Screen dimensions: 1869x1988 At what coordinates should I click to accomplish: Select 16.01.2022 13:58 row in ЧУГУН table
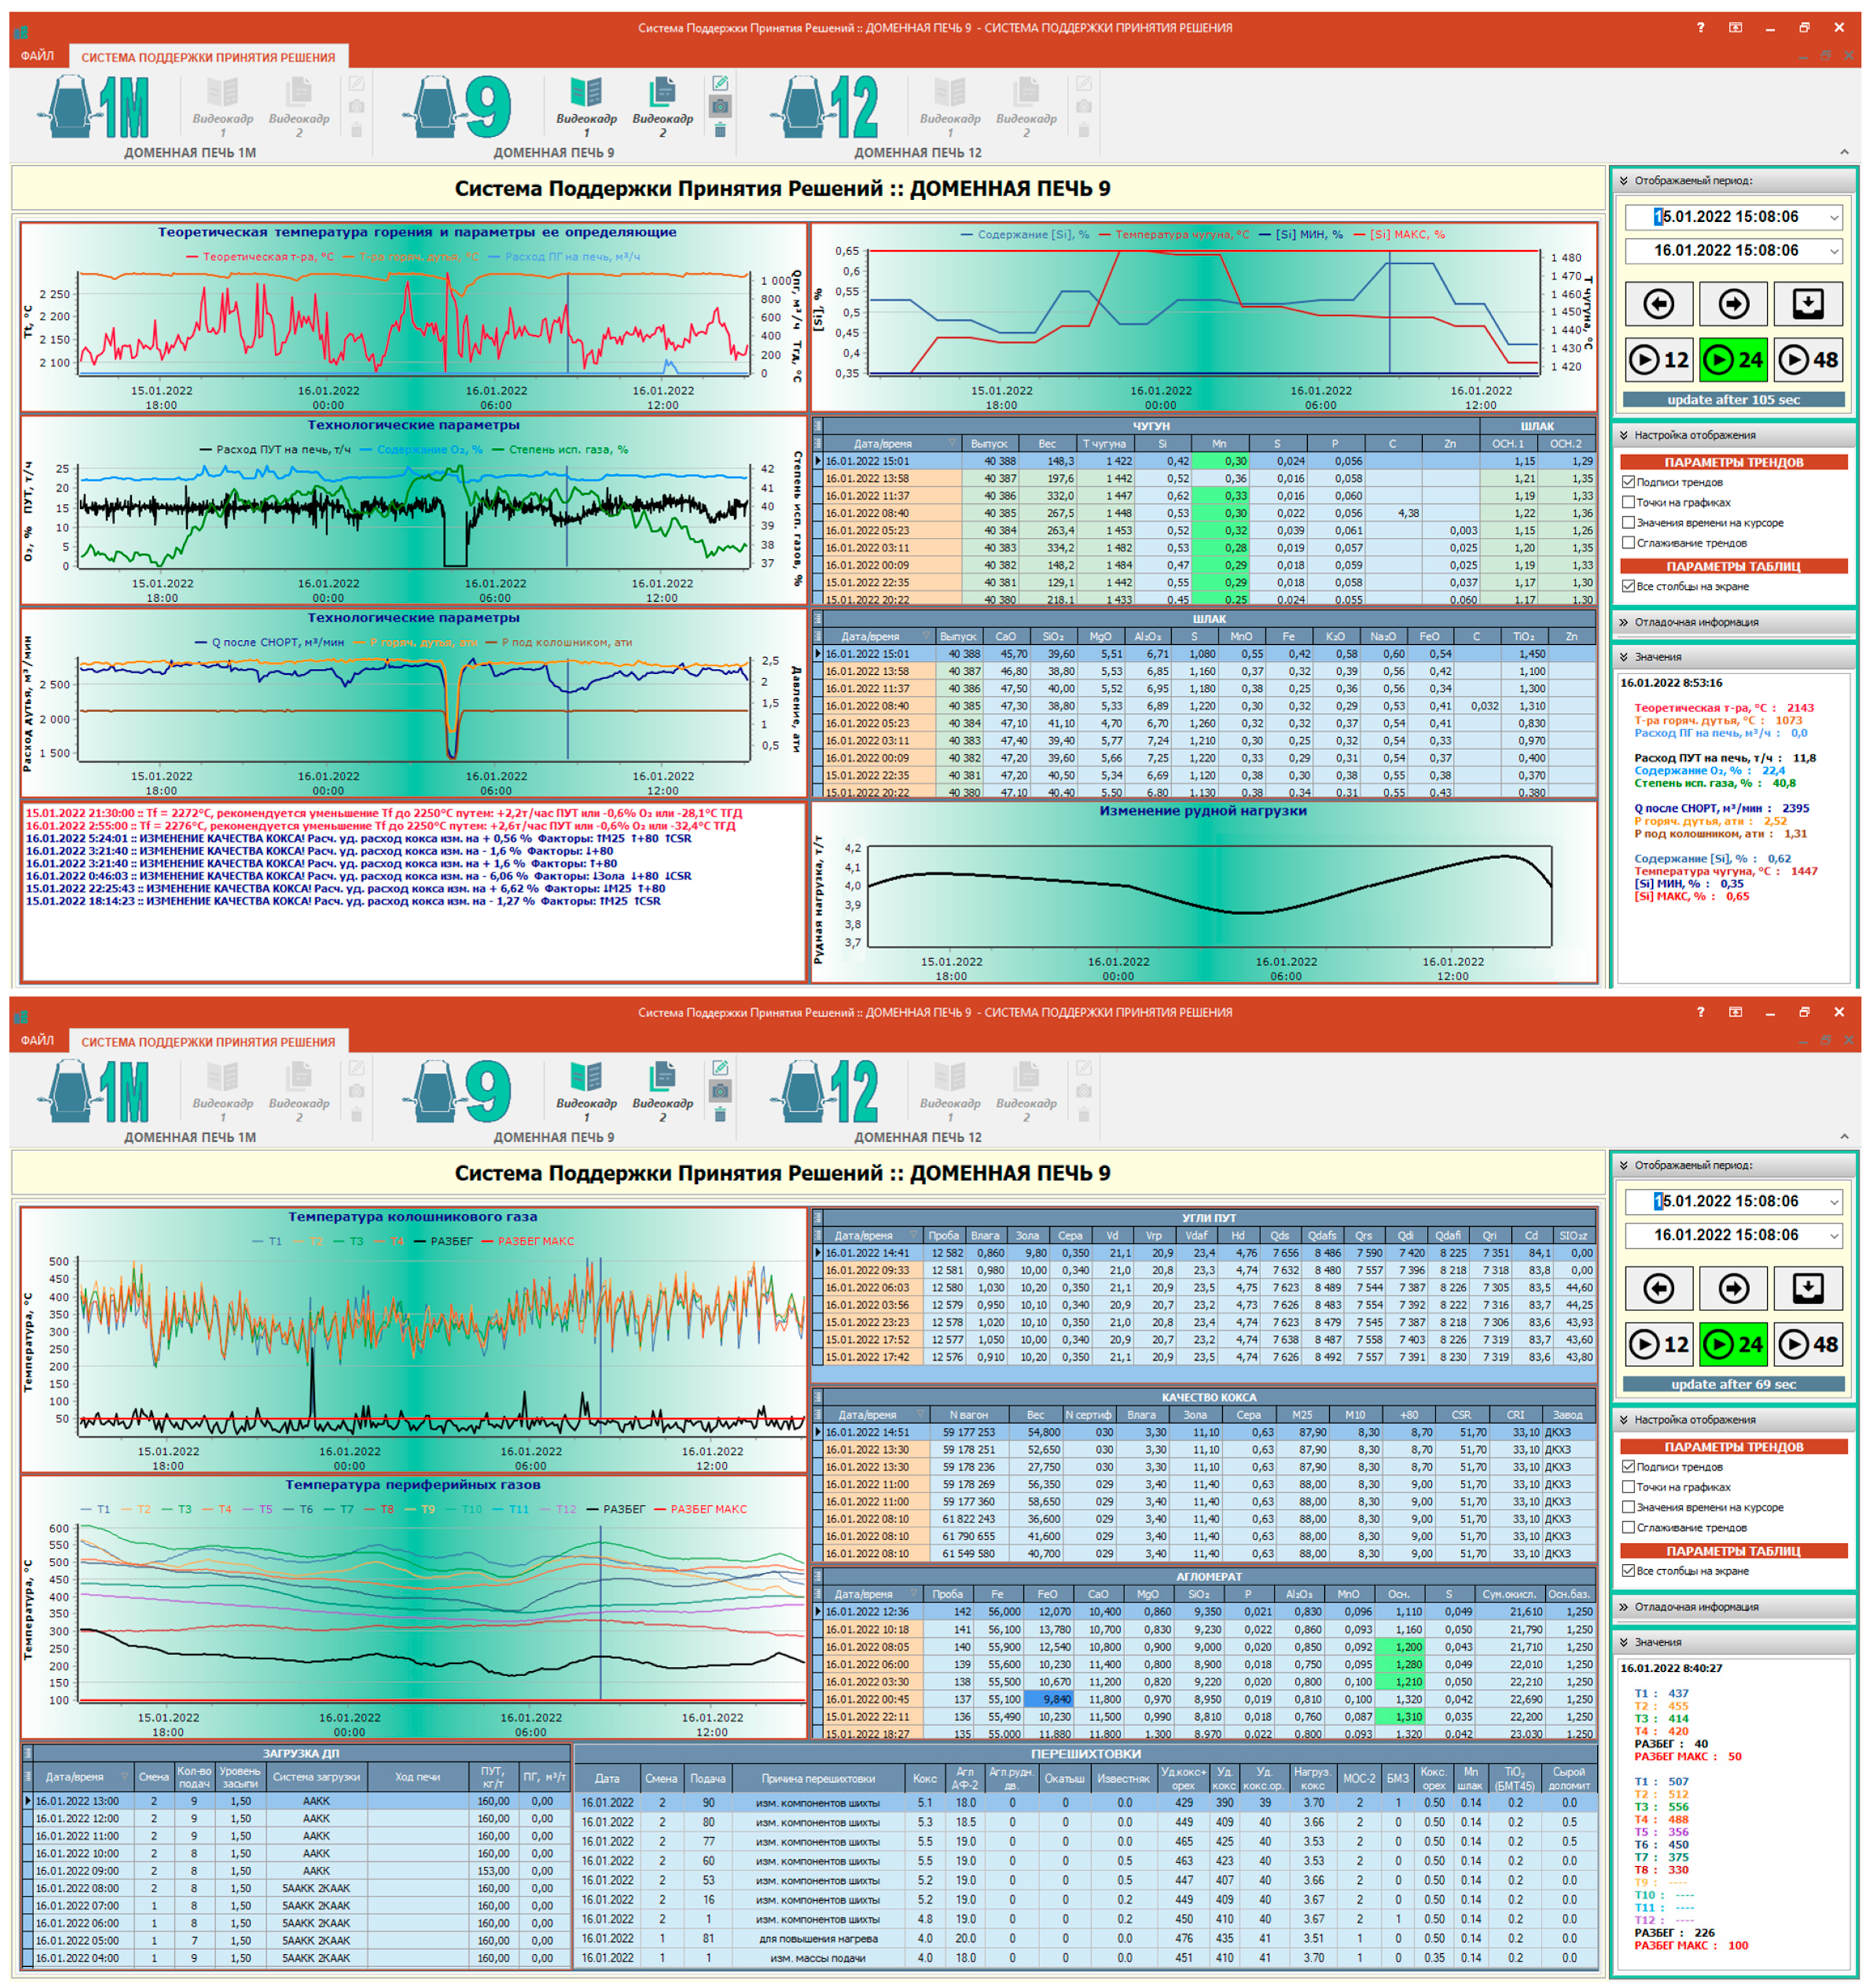point(867,479)
